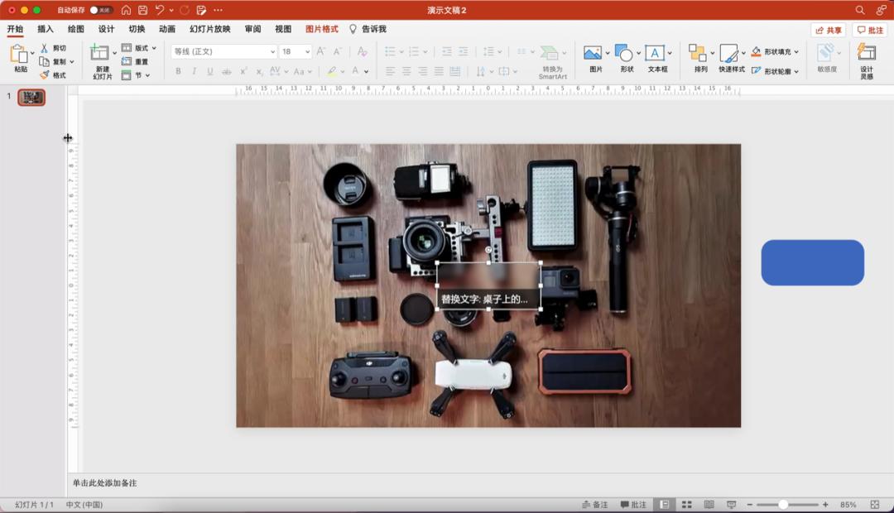This screenshot has height=513, width=894.
Task: Switch to slide sorter view icon
Action: pos(686,505)
